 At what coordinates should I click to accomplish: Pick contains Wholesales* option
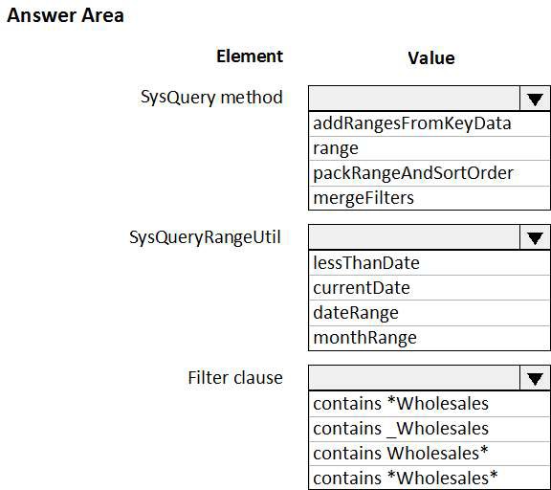[x=430, y=454]
